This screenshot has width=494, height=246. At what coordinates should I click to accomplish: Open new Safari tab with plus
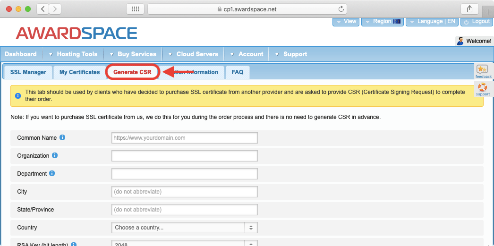coord(488,12)
